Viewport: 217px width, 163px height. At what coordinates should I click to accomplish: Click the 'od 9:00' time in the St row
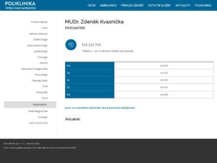(164, 80)
